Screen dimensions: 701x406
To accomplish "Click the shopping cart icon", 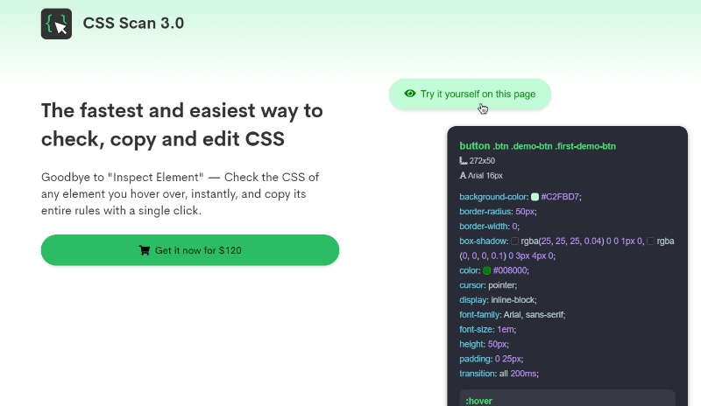I will tap(144, 250).
